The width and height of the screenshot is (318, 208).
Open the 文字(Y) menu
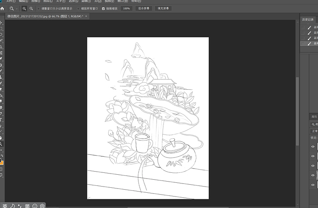pyautogui.click(x=61, y=1)
